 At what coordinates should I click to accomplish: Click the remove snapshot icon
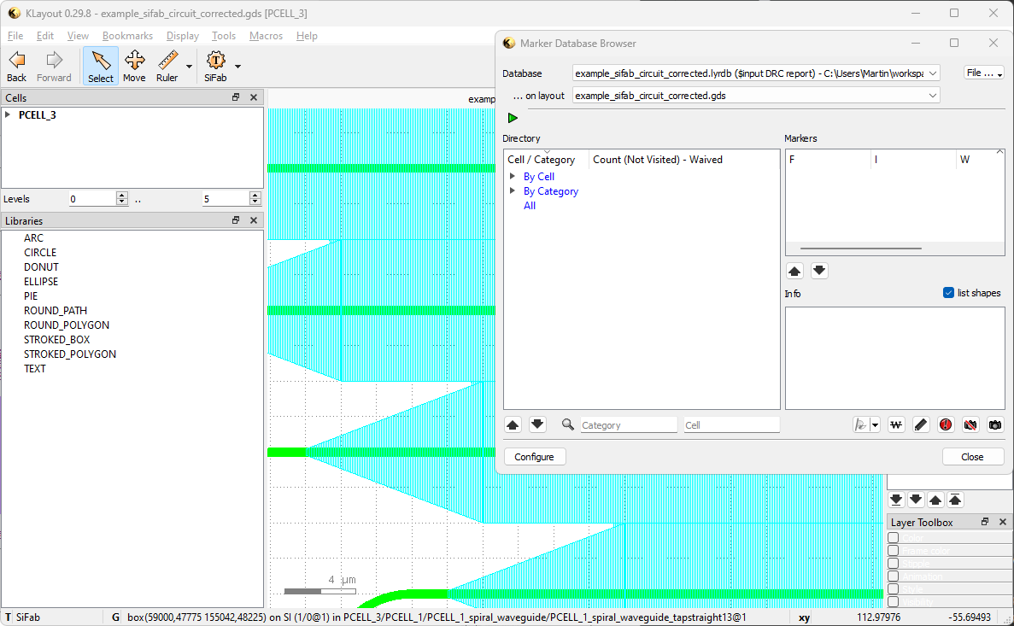click(970, 424)
